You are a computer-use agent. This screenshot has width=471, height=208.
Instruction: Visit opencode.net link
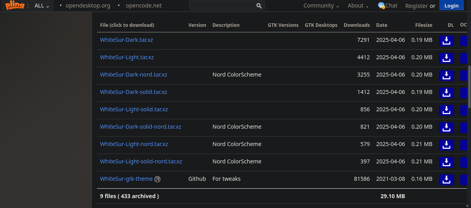point(144,6)
